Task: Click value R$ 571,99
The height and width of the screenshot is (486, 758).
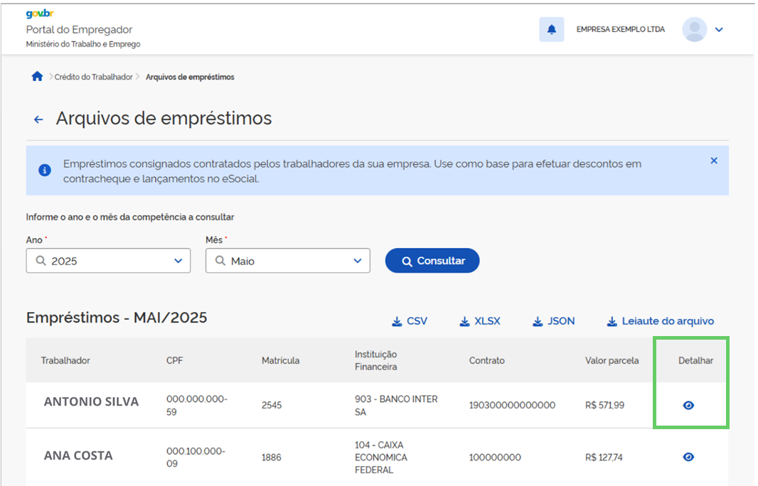Action: pos(604,405)
